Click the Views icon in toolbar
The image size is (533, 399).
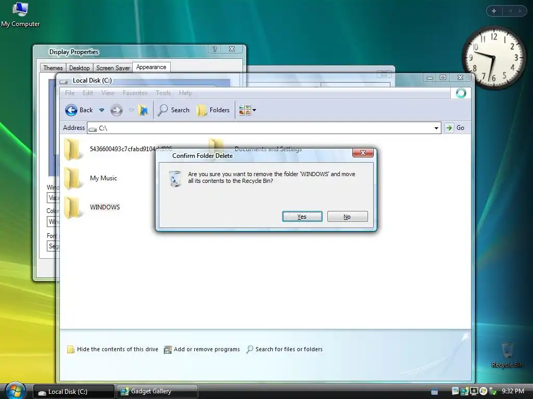245,110
